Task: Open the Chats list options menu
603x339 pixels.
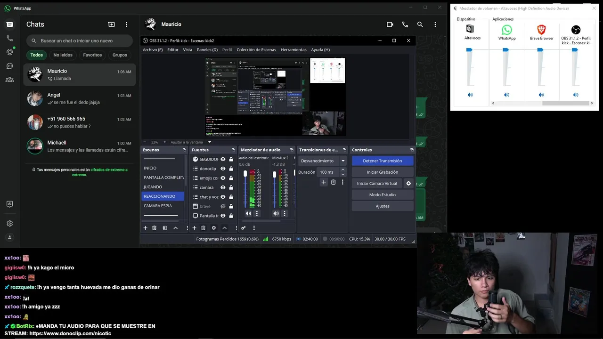Action: 126,24
